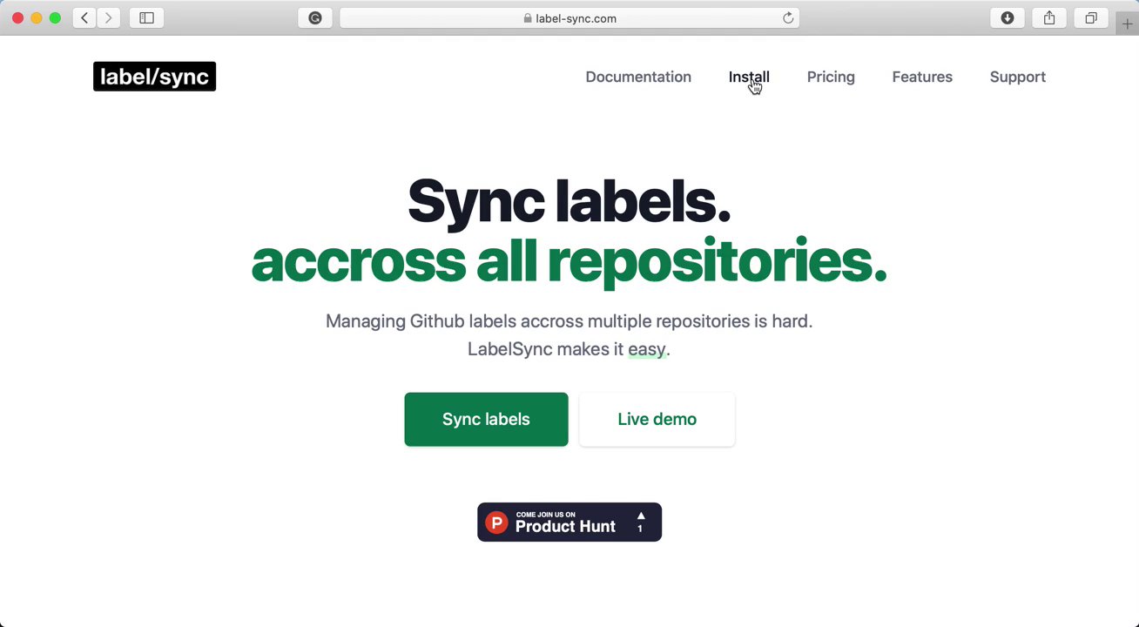The height and width of the screenshot is (627, 1139).
Task: Show all tabs overview icon
Action: [1091, 17]
